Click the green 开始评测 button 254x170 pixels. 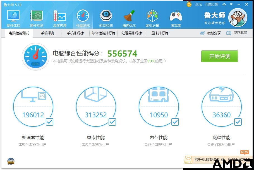pyautogui.click(x=220, y=56)
